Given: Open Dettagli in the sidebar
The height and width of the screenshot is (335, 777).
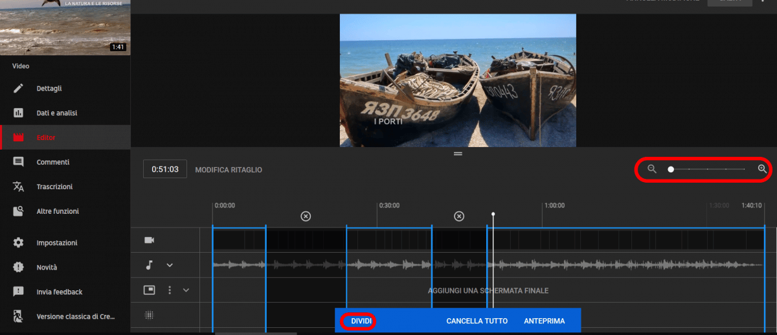Looking at the screenshot, I should click(49, 88).
